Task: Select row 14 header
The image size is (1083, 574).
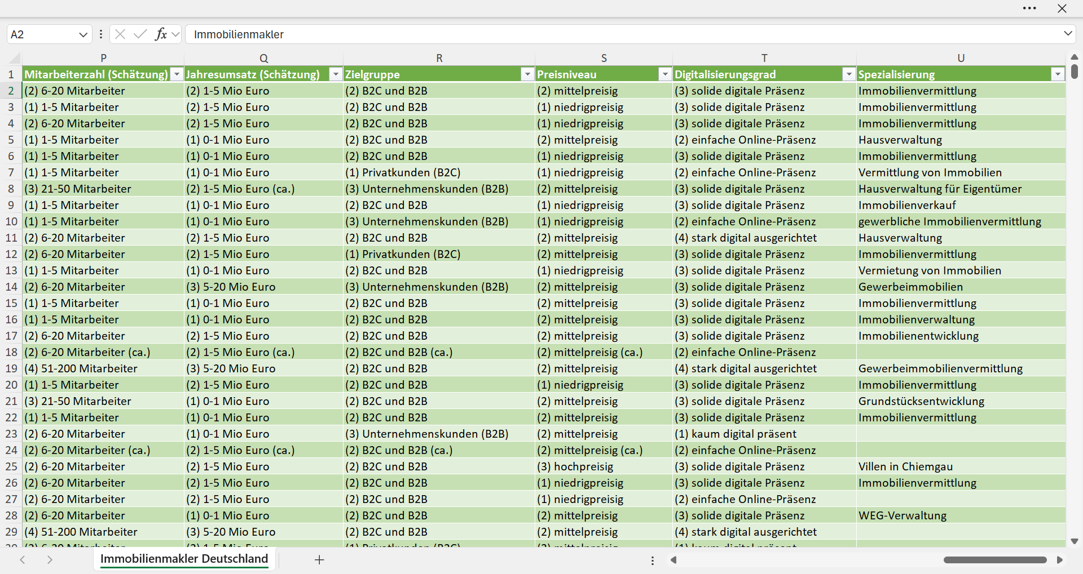Action: [x=11, y=287]
